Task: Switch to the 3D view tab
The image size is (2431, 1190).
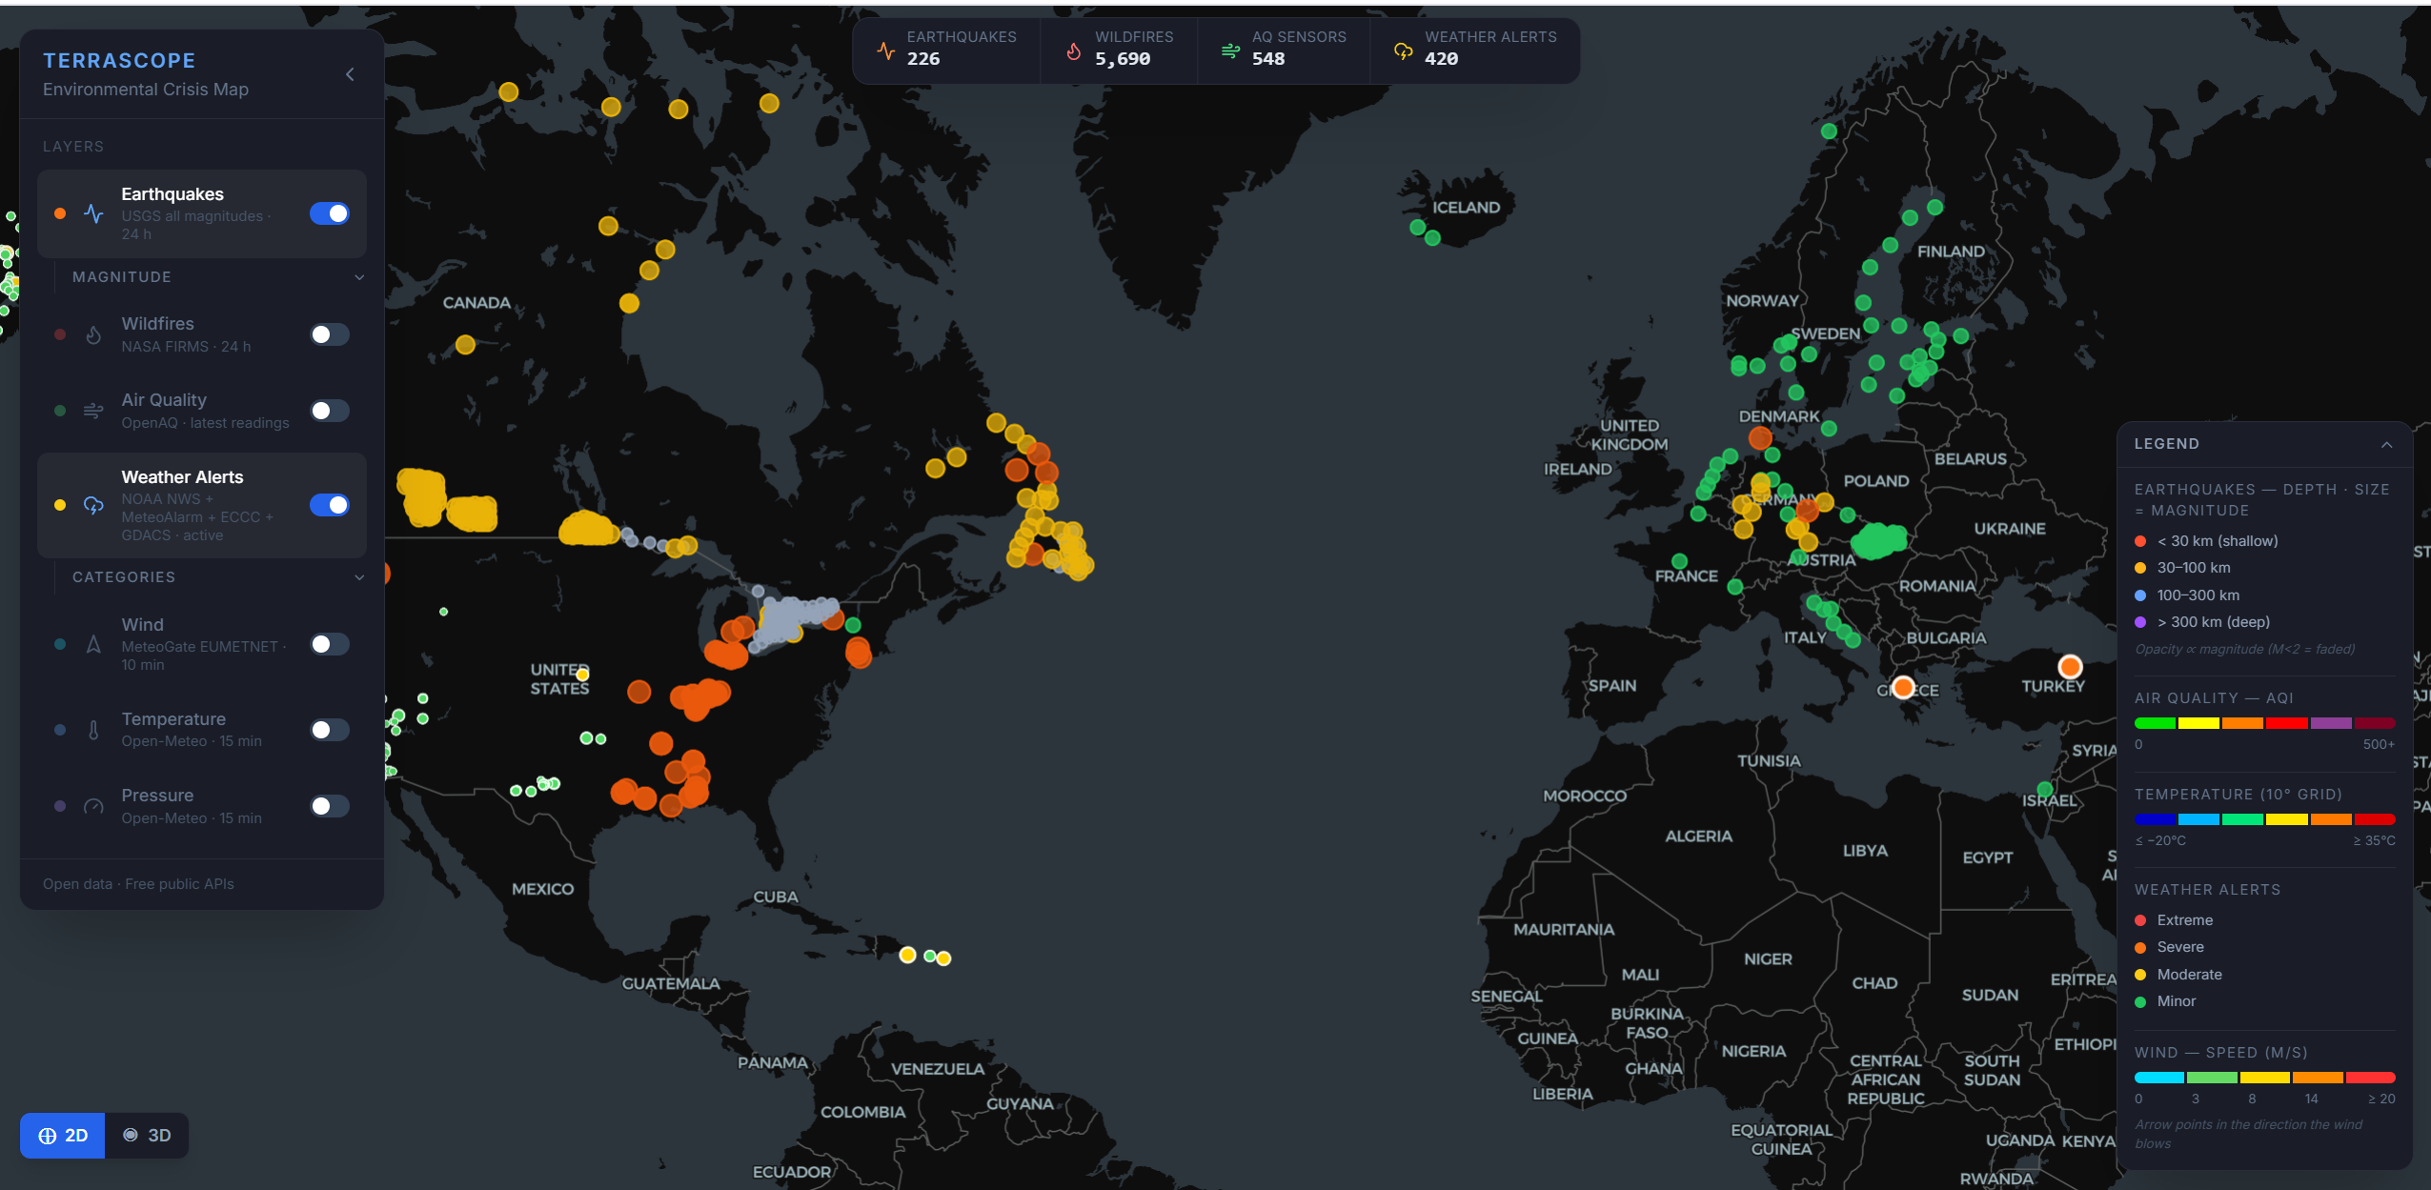Action: 148,1135
